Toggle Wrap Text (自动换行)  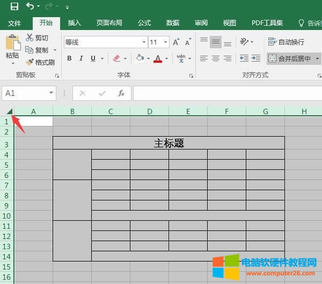click(287, 42)
